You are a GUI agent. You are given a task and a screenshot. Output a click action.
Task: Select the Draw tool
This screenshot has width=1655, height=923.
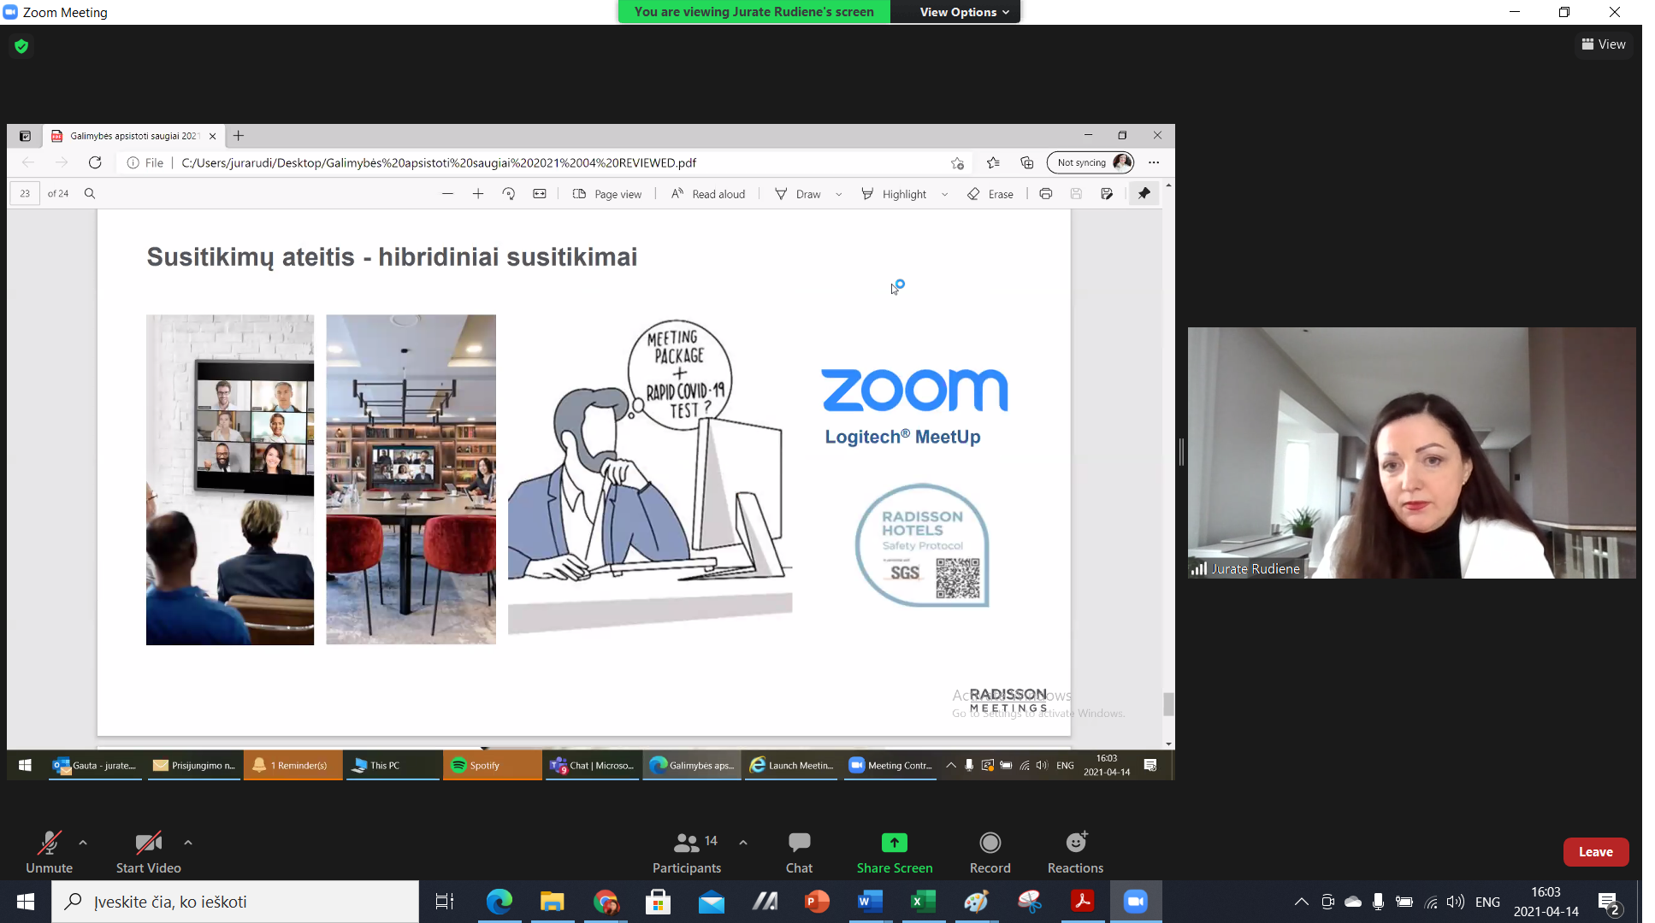(797, 194)
